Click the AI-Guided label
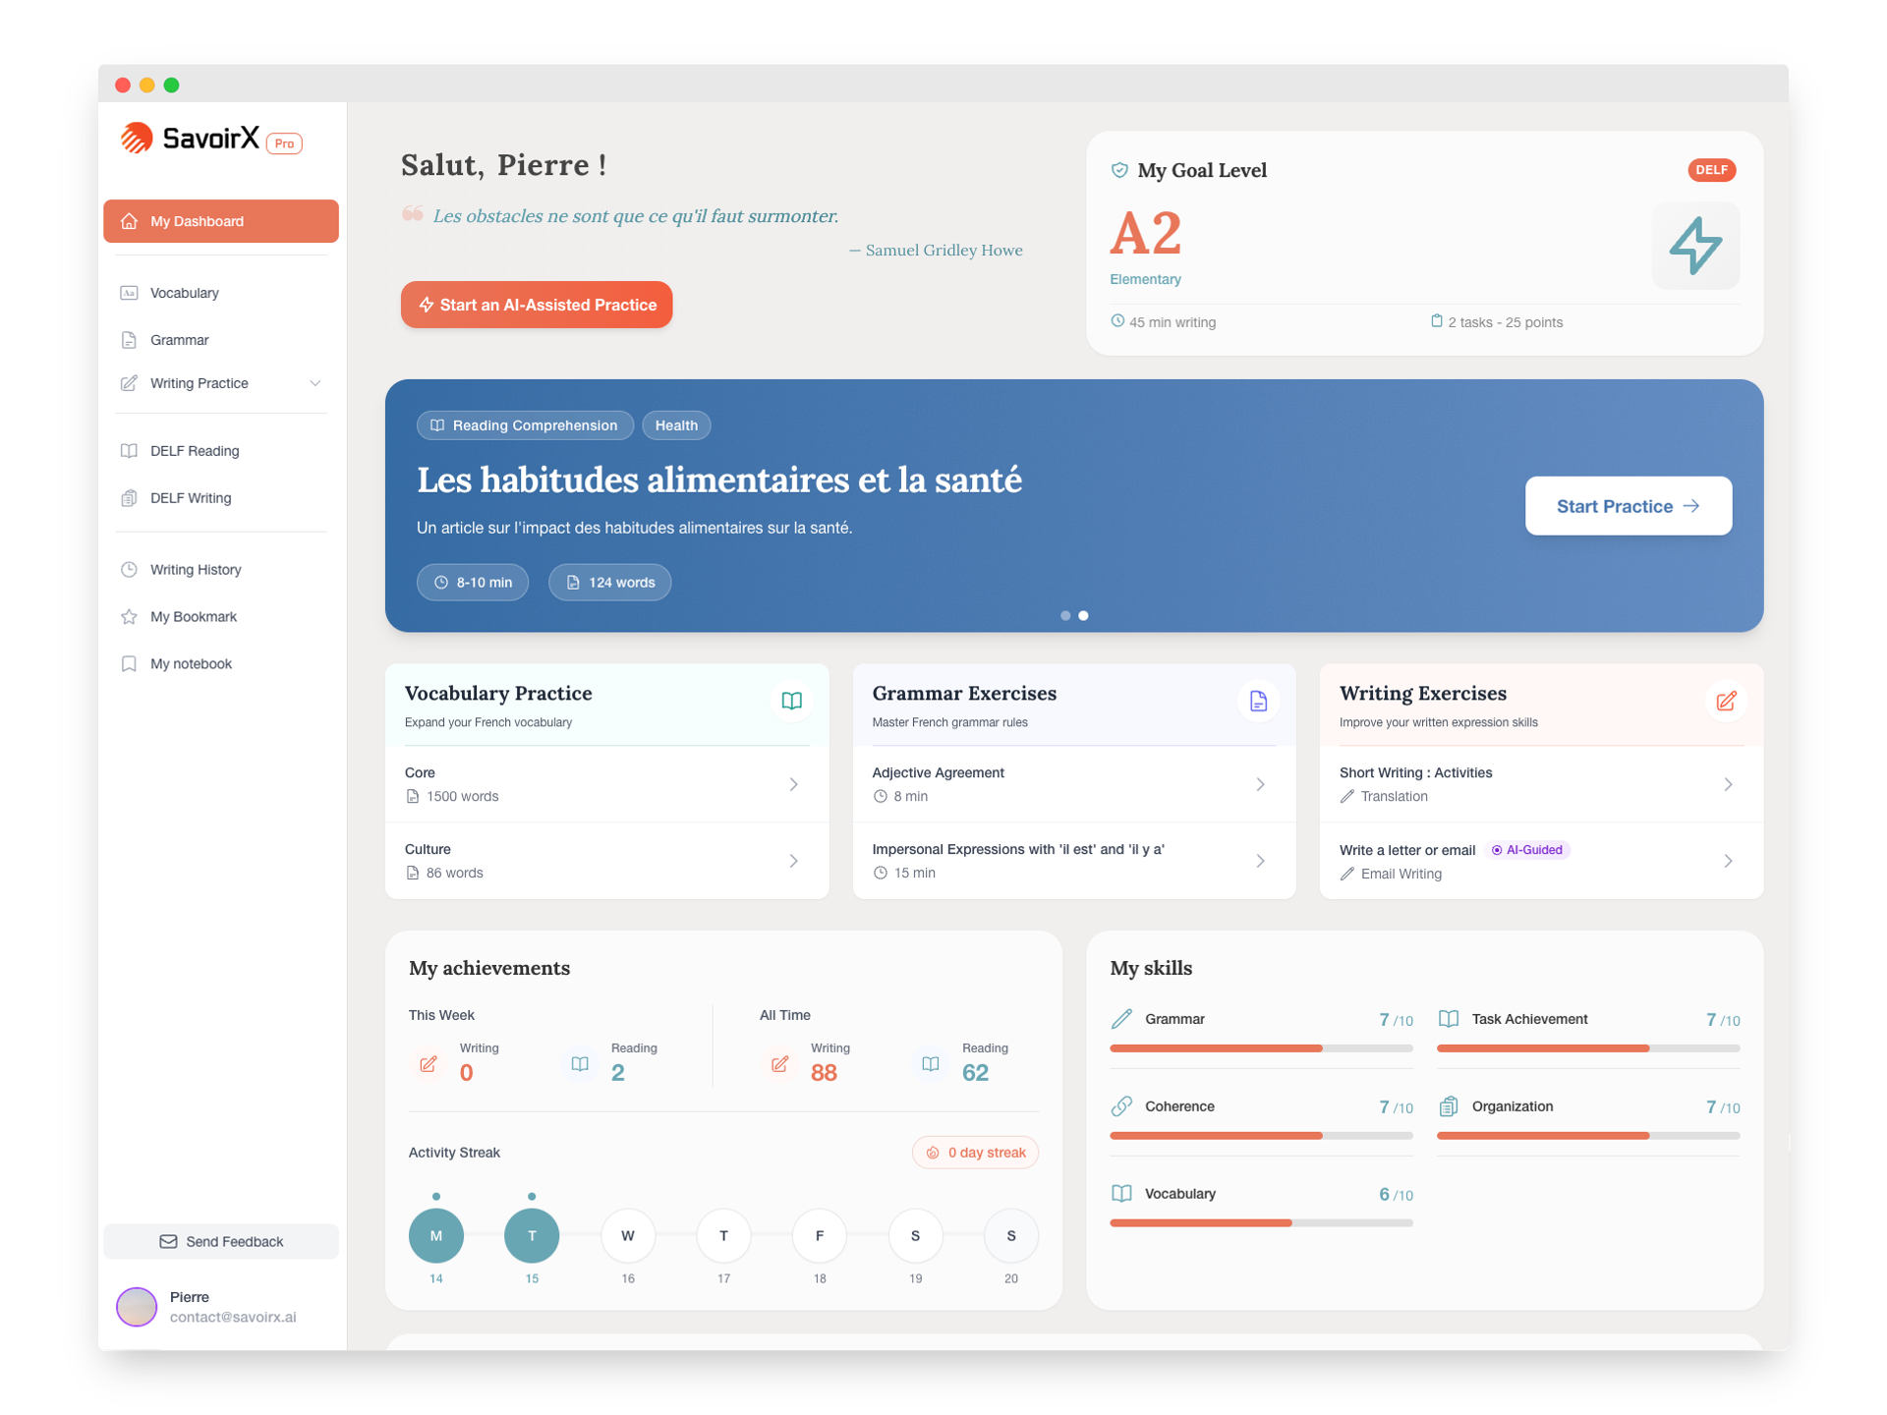 1528,850
